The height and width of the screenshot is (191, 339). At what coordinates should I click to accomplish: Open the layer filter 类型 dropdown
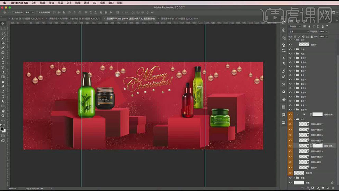click(295, 26)
